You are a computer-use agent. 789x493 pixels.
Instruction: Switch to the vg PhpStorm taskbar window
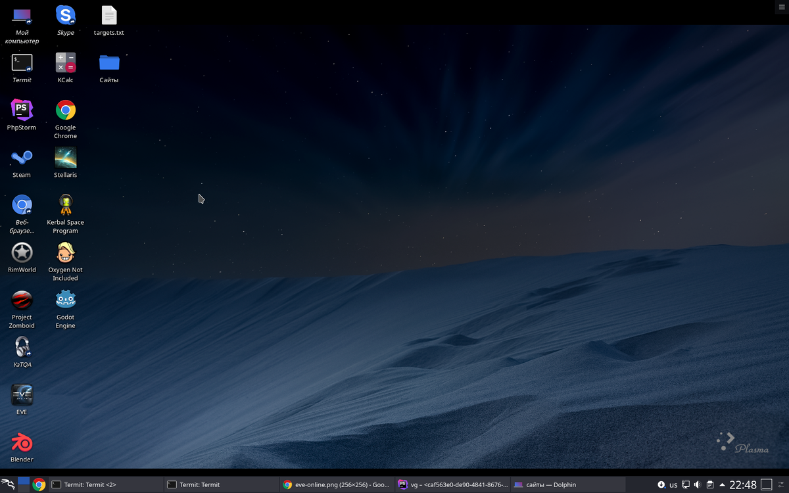pyautogui.click(x=452, y=484)
